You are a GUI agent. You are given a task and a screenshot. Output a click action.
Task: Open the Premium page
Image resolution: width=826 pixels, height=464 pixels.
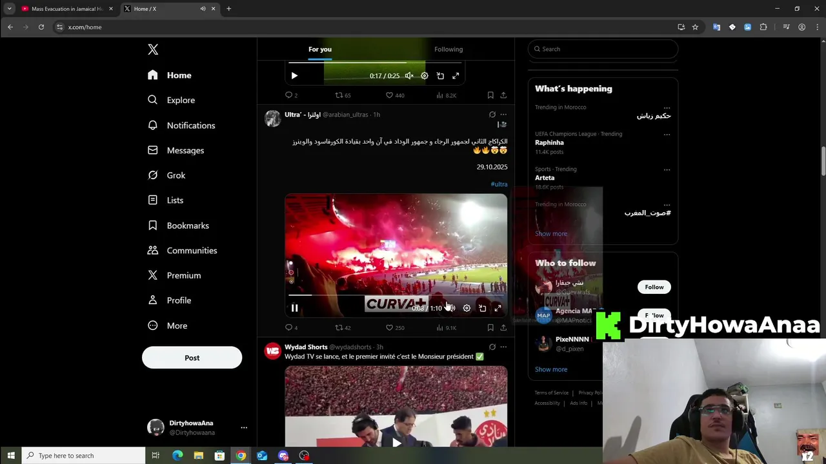174,275
